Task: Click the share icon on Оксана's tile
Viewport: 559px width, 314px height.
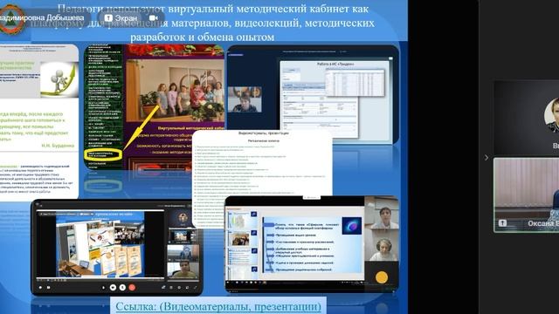Action: 502,223
